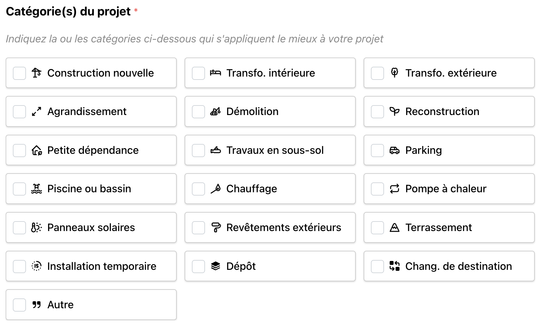This screenshot has width=543, height=328.
Task: Click the Catégorie(s) du projet heading
Action: pyautogui.click(x=68, y=12)
